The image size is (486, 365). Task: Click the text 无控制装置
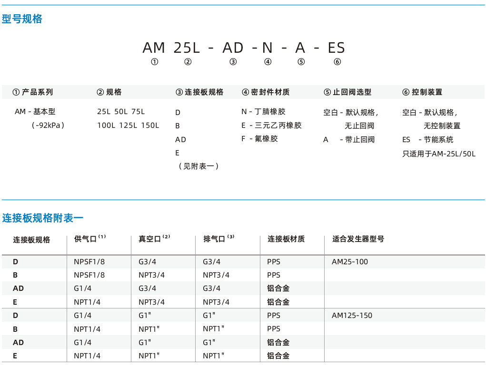pos(442,126)
